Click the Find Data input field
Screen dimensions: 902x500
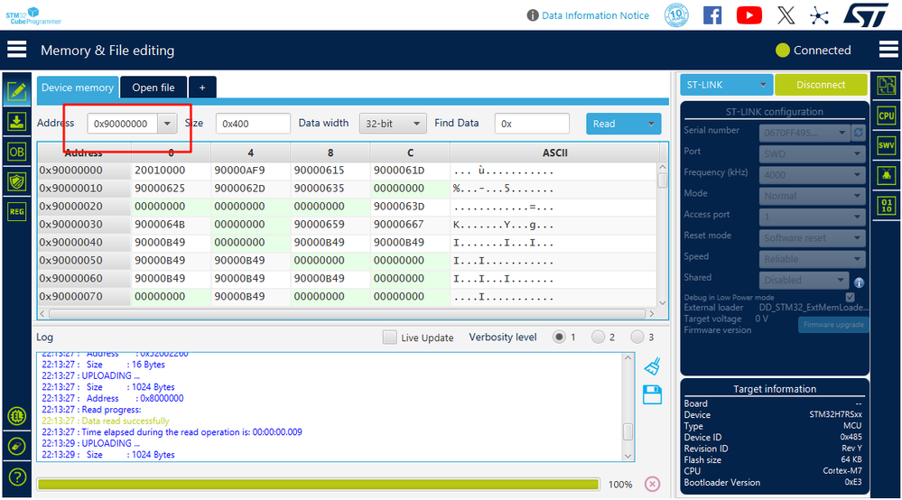[x=532, y=124]
